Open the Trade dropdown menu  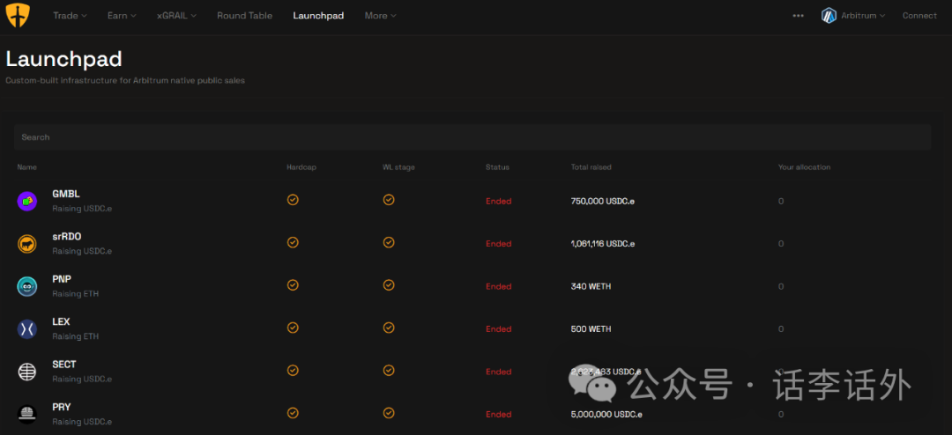tap(70, 16)
